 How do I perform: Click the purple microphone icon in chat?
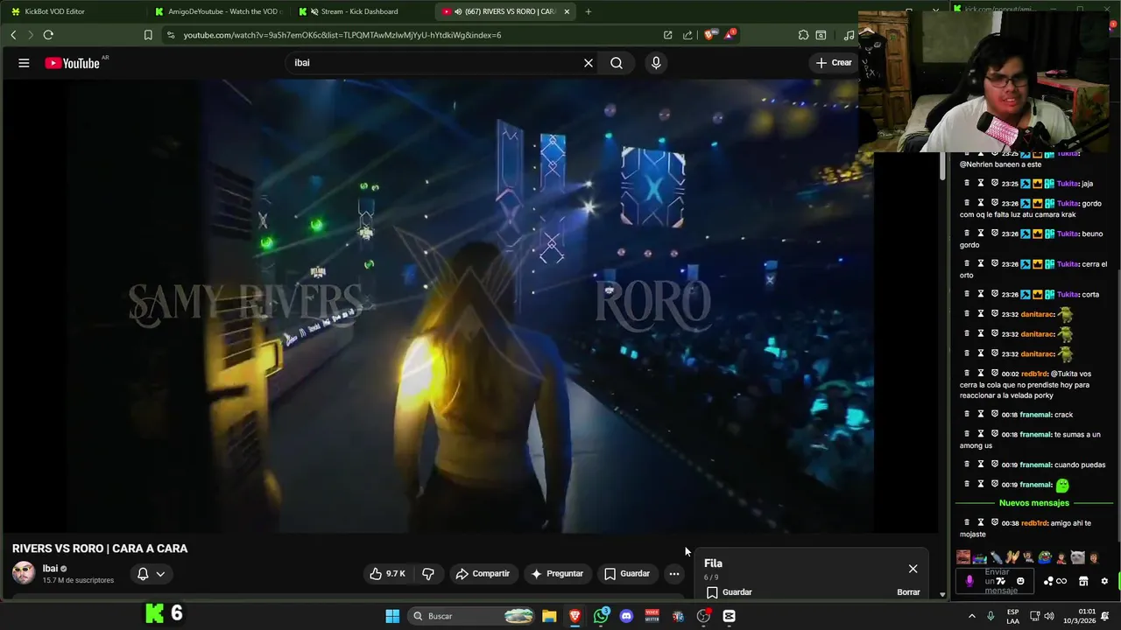(969, 581)
